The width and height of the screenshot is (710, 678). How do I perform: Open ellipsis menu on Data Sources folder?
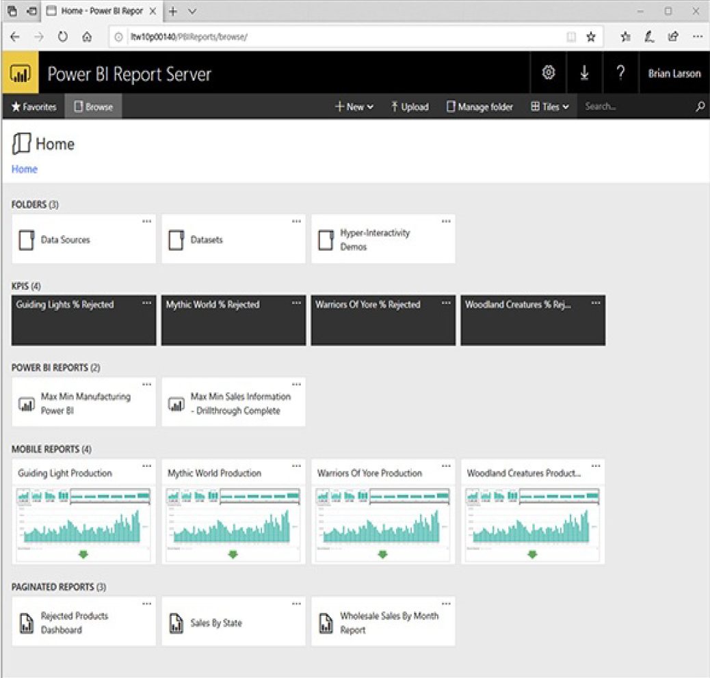click(x=146, y=221)
